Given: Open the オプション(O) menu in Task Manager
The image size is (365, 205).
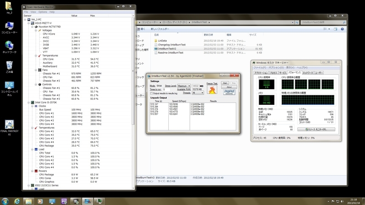Looking at the screenshot, I should coord(276,67).
